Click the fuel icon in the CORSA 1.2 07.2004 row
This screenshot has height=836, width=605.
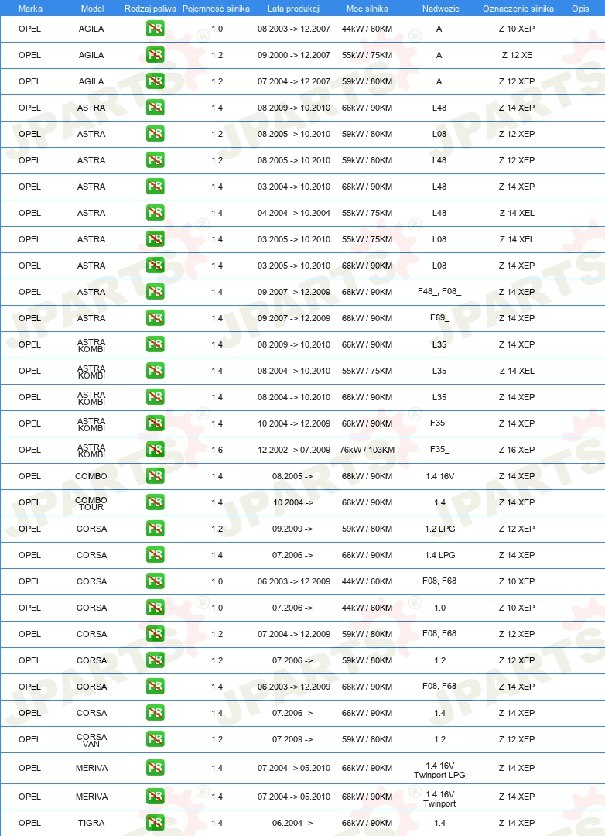(x=155, y=634)
